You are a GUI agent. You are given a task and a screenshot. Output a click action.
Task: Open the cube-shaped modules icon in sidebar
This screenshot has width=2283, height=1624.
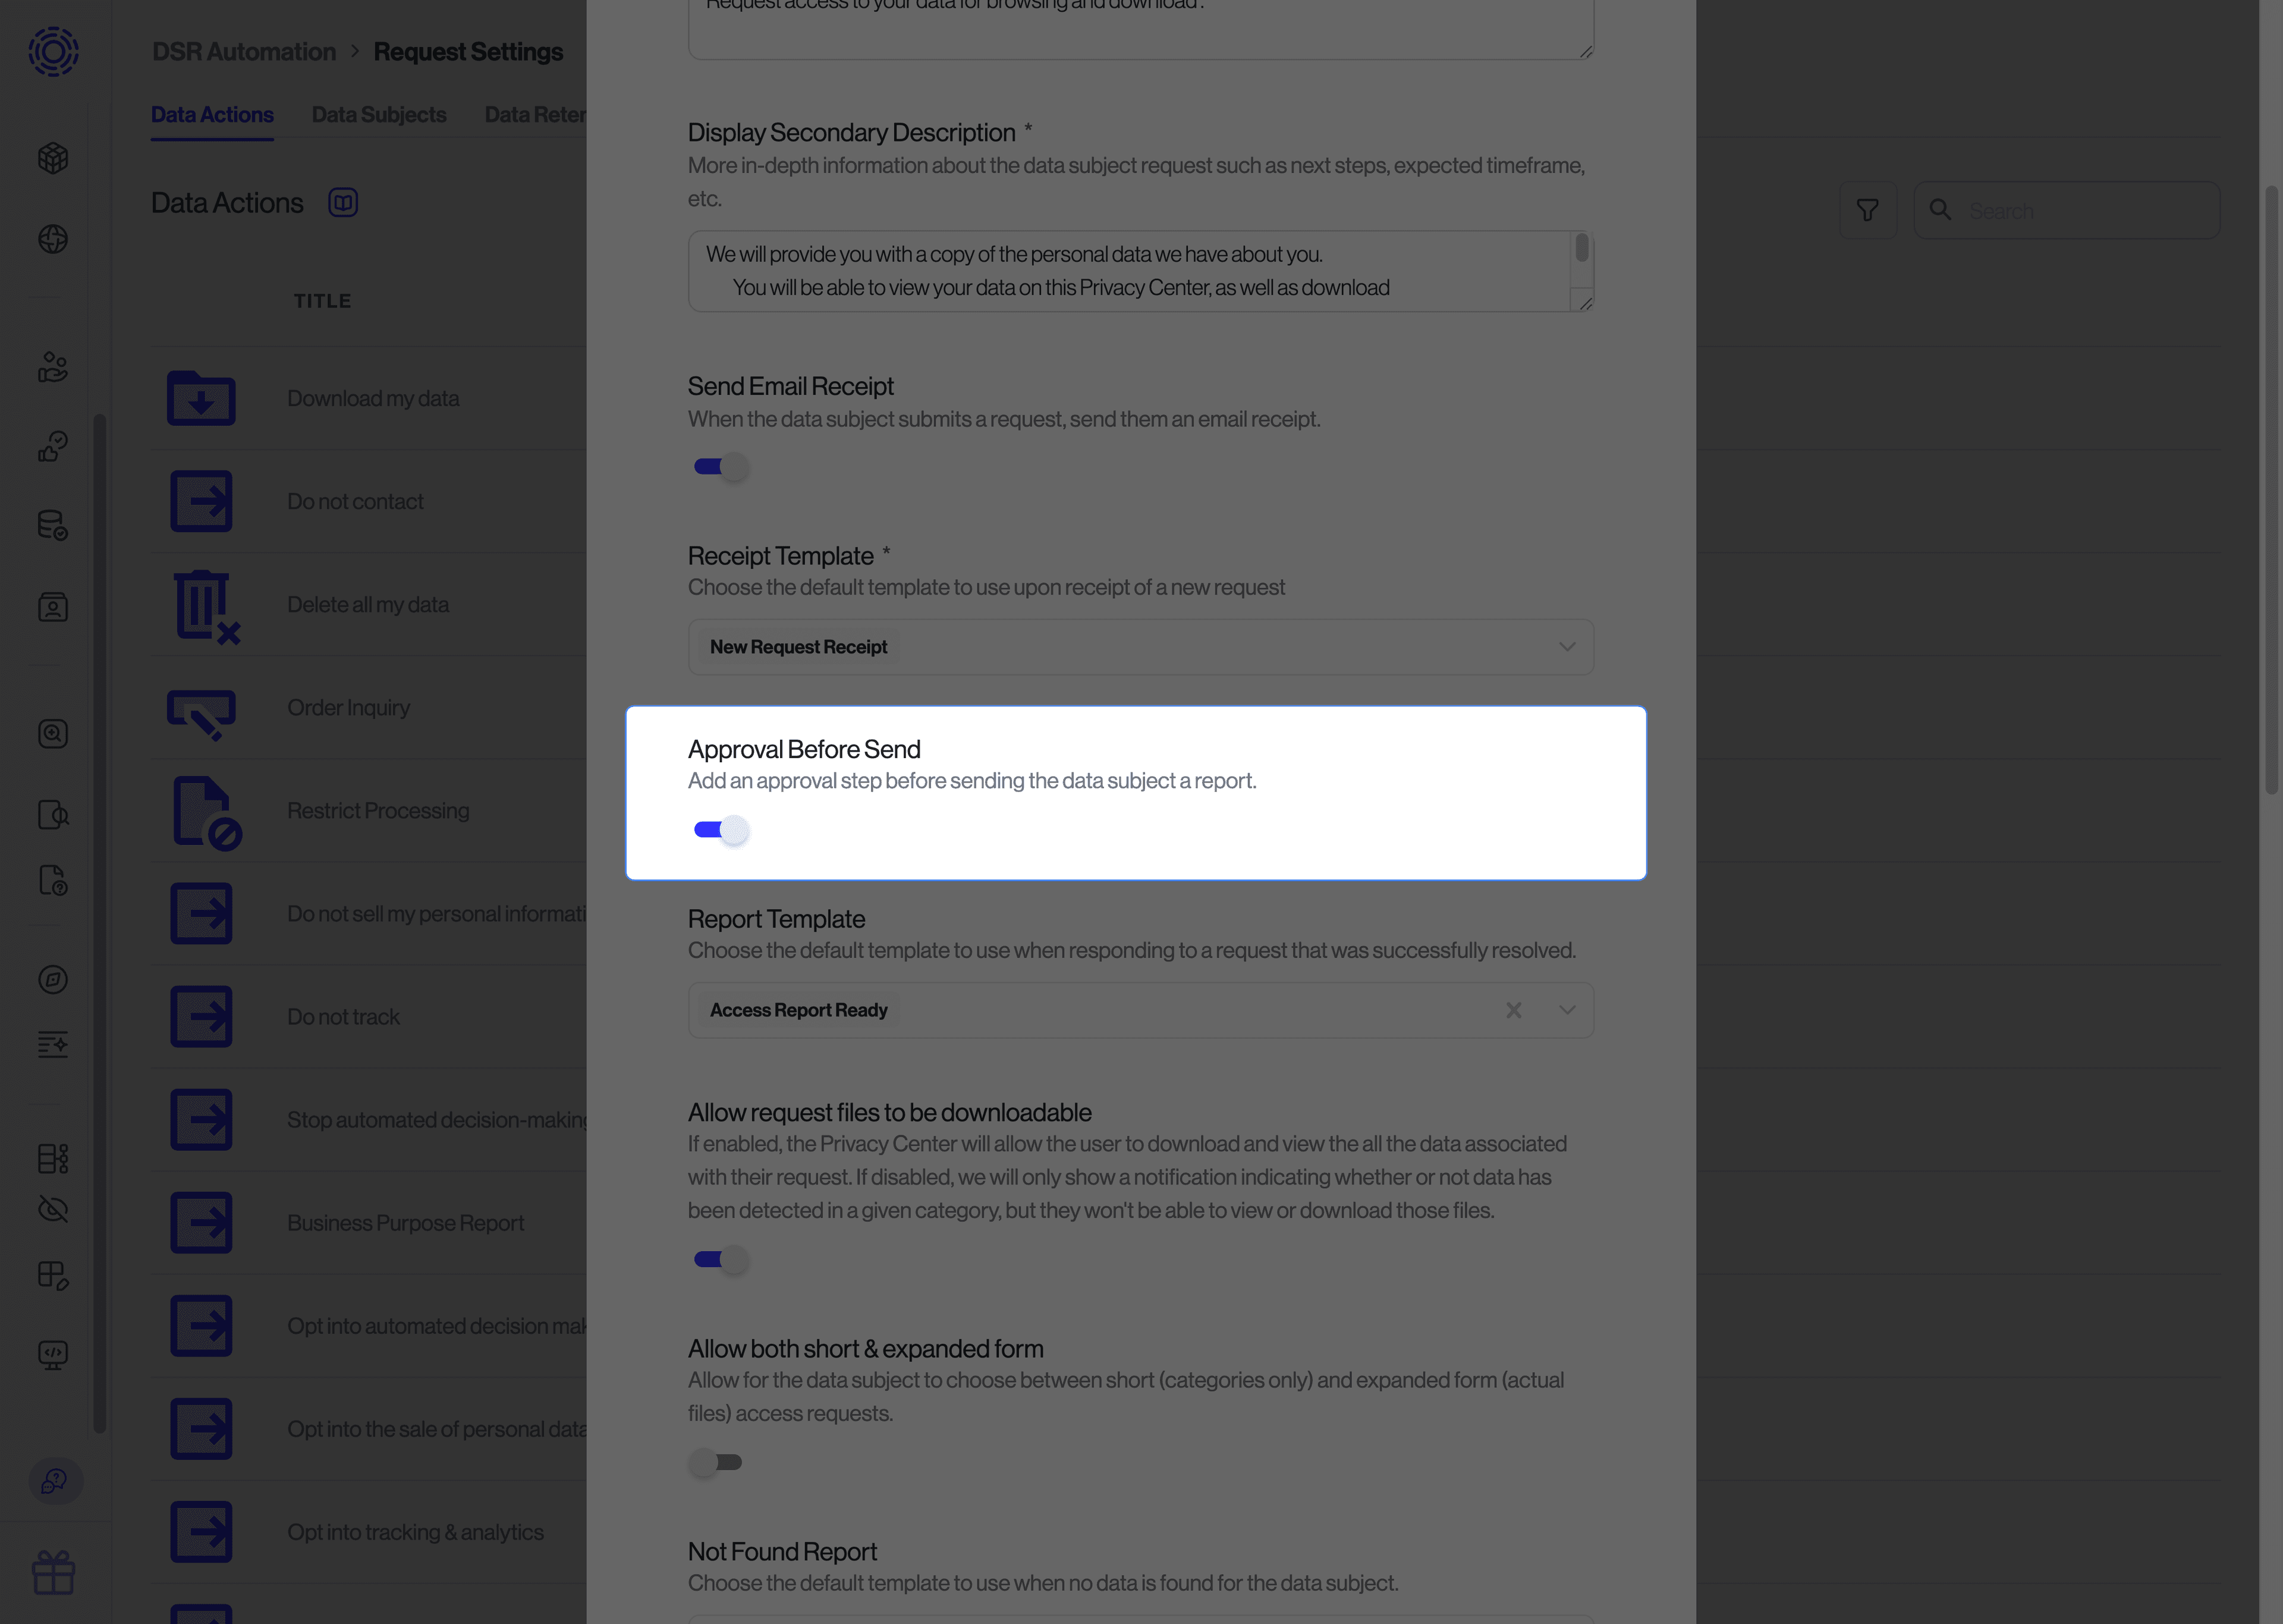point(52,158)
